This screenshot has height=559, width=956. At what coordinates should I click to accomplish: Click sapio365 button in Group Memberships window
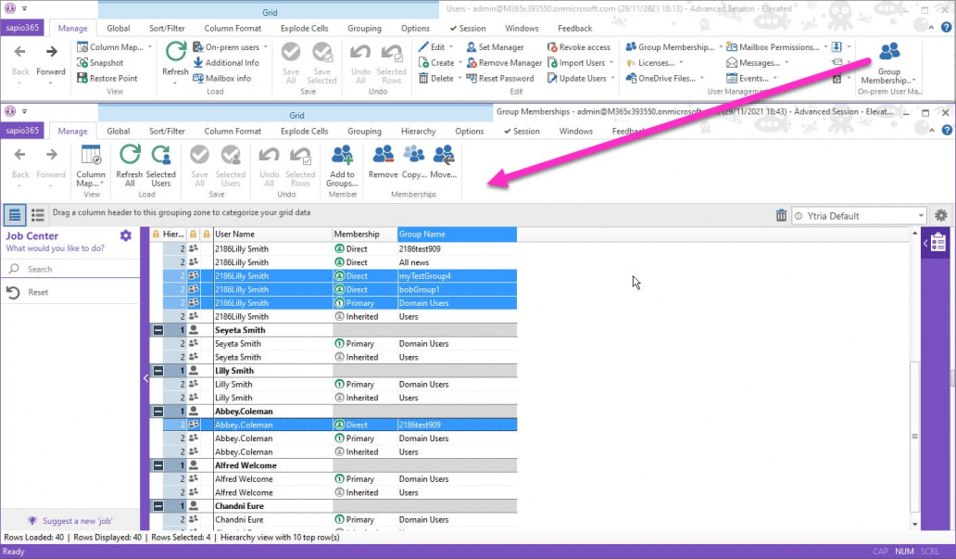22,131
